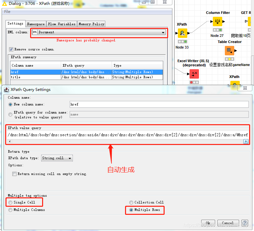Click Table Creator node status lights
This screenshot has height=231, width=254.
pyautogui.click(x=229, y=59)
